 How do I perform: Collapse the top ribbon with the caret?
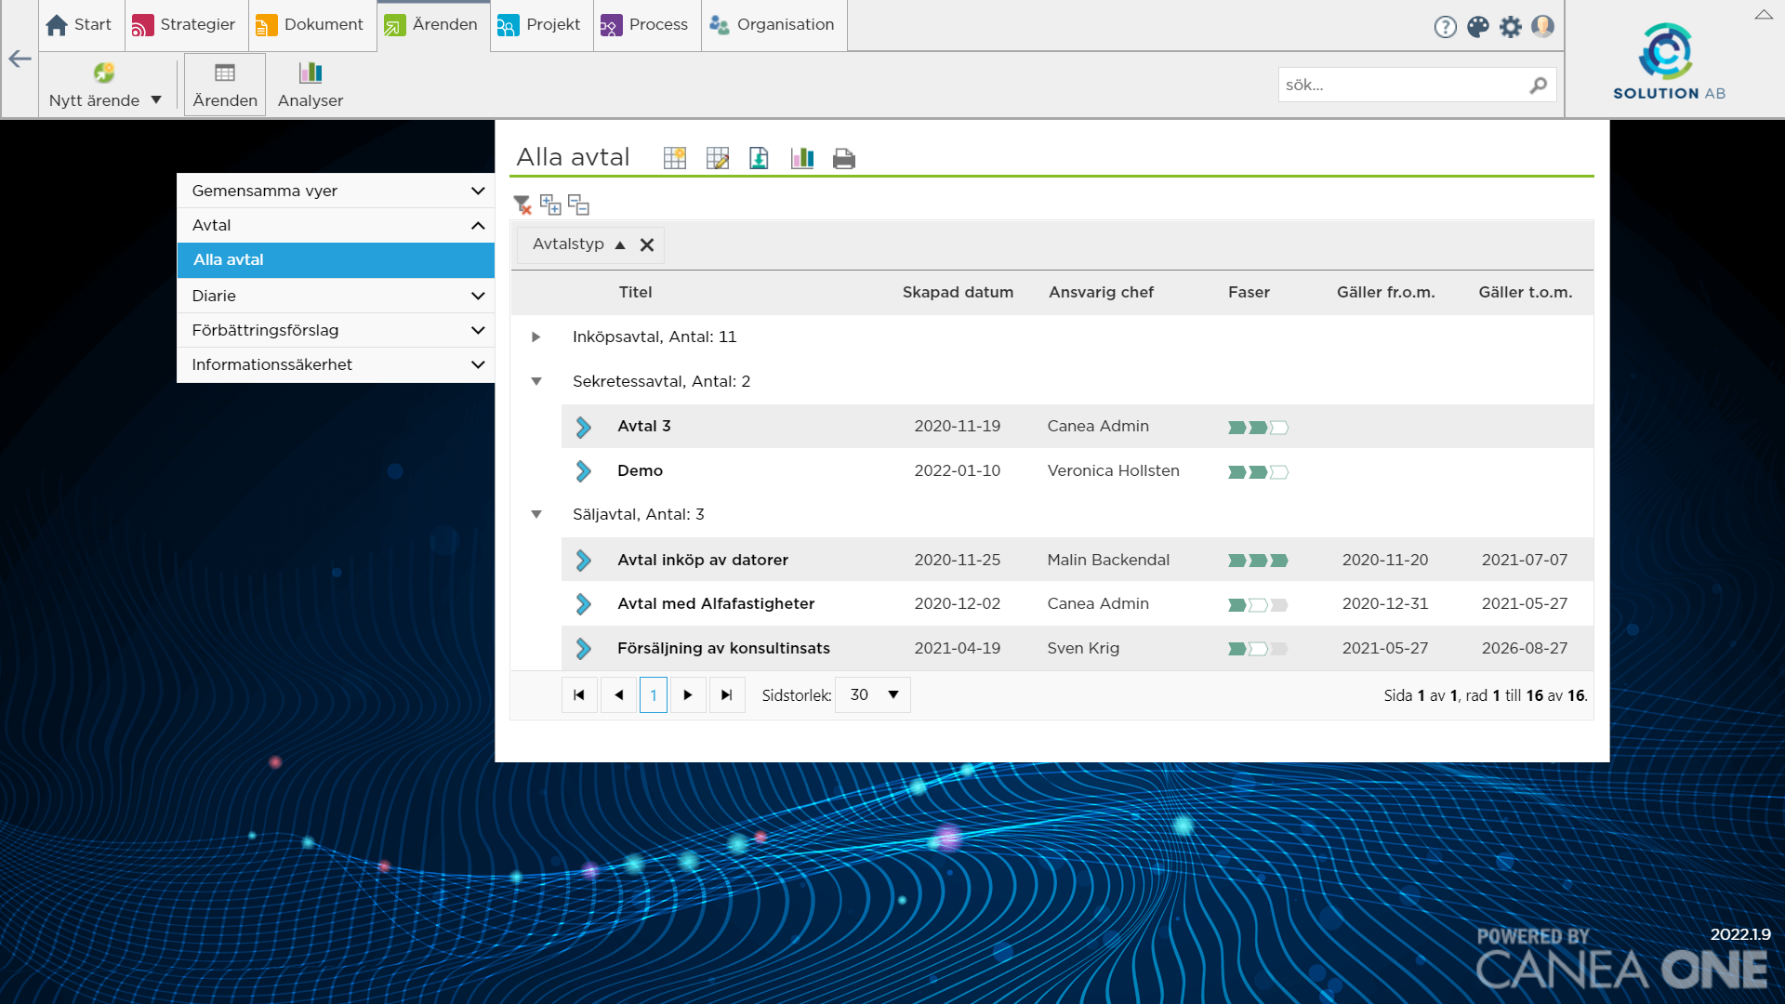click(1764, 14)
